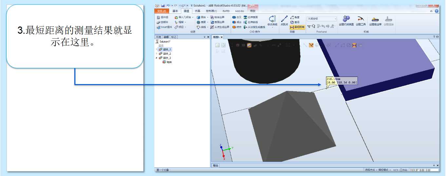Open the 固体 solid dropdown

click(202, 17)
